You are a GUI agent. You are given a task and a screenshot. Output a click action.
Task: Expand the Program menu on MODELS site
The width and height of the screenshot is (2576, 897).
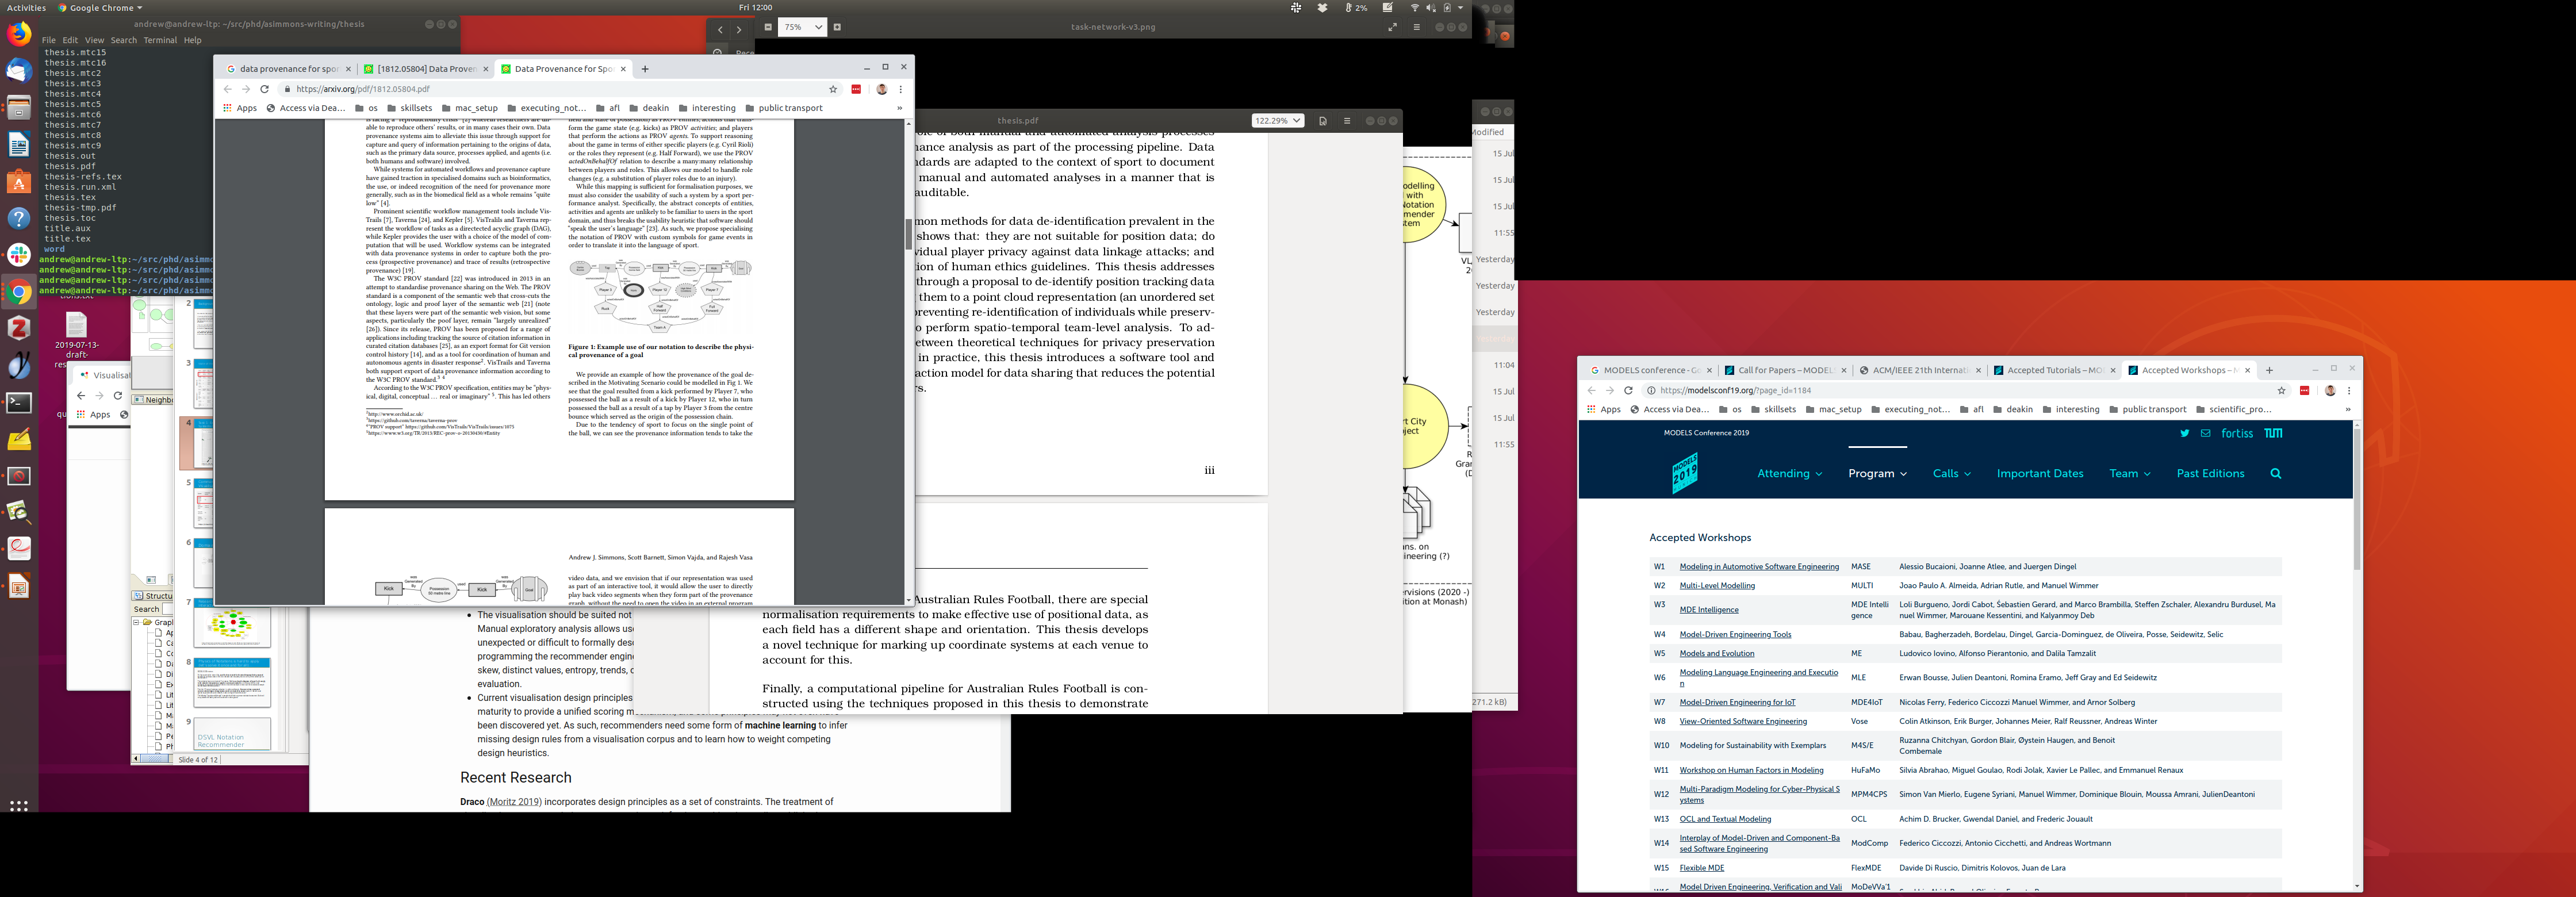1876,474
